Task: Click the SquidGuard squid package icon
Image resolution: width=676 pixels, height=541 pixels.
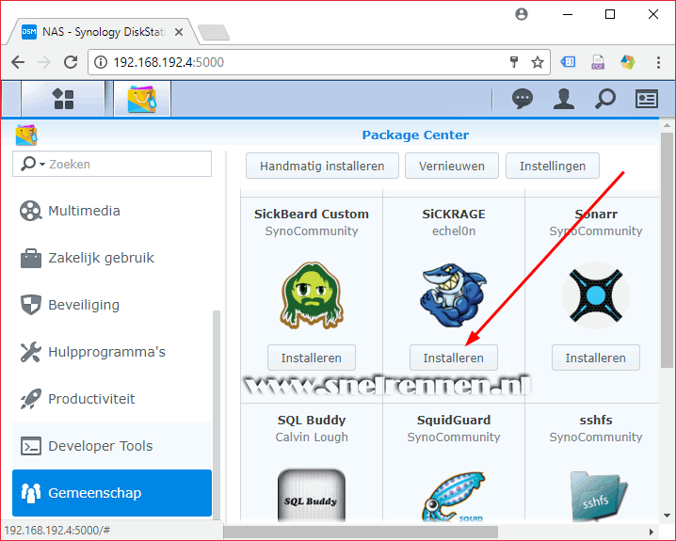Action: point(454,496)
